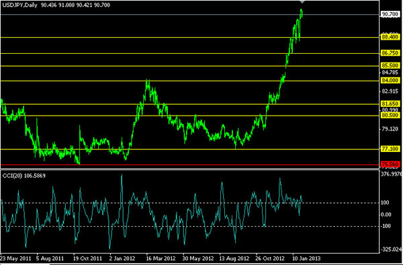Click the 23 May 2011 date label

pos(15,258)
